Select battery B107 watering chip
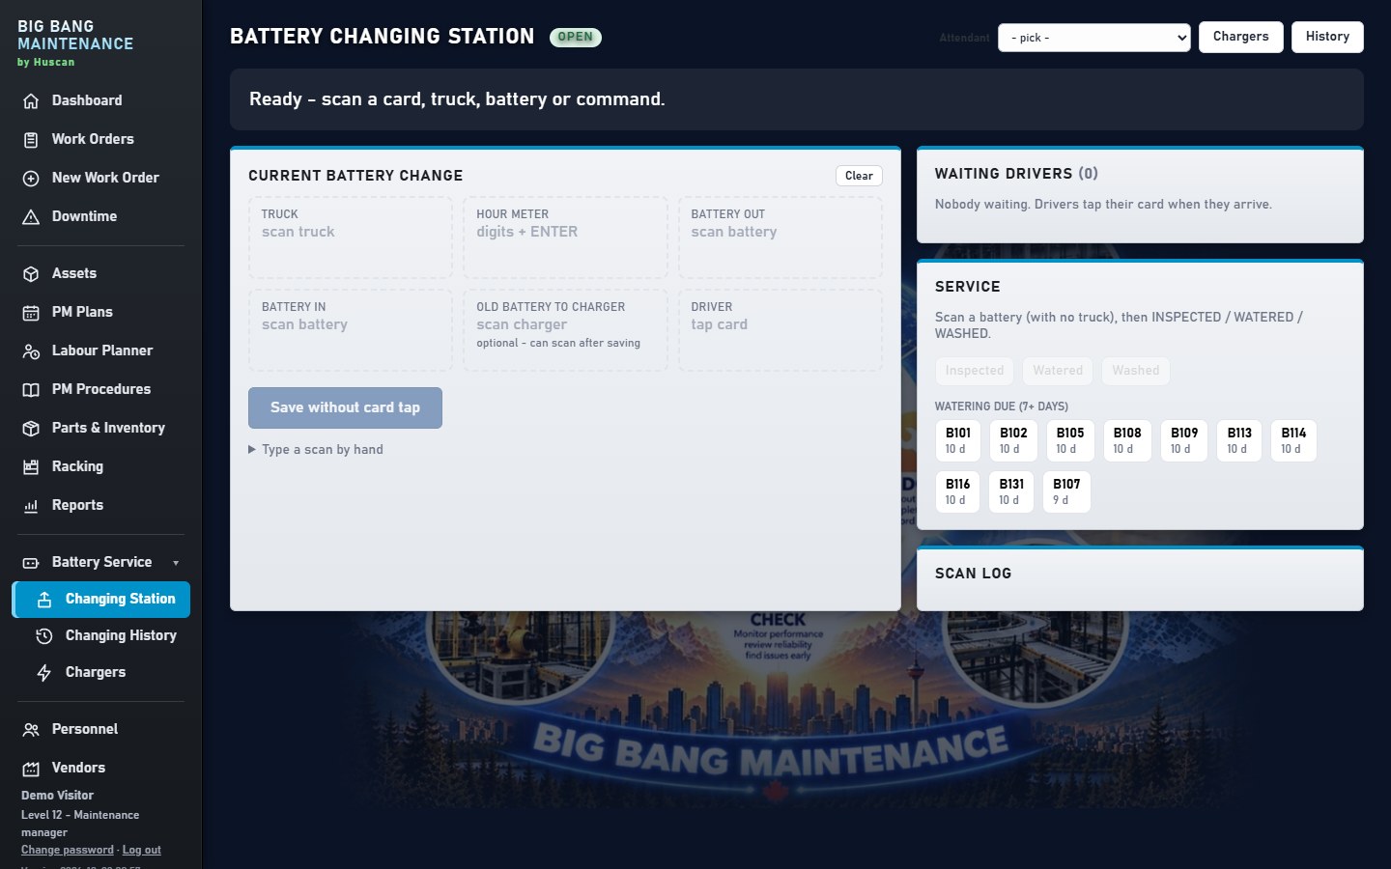1391x869 pixels. tap(1066, 491)
